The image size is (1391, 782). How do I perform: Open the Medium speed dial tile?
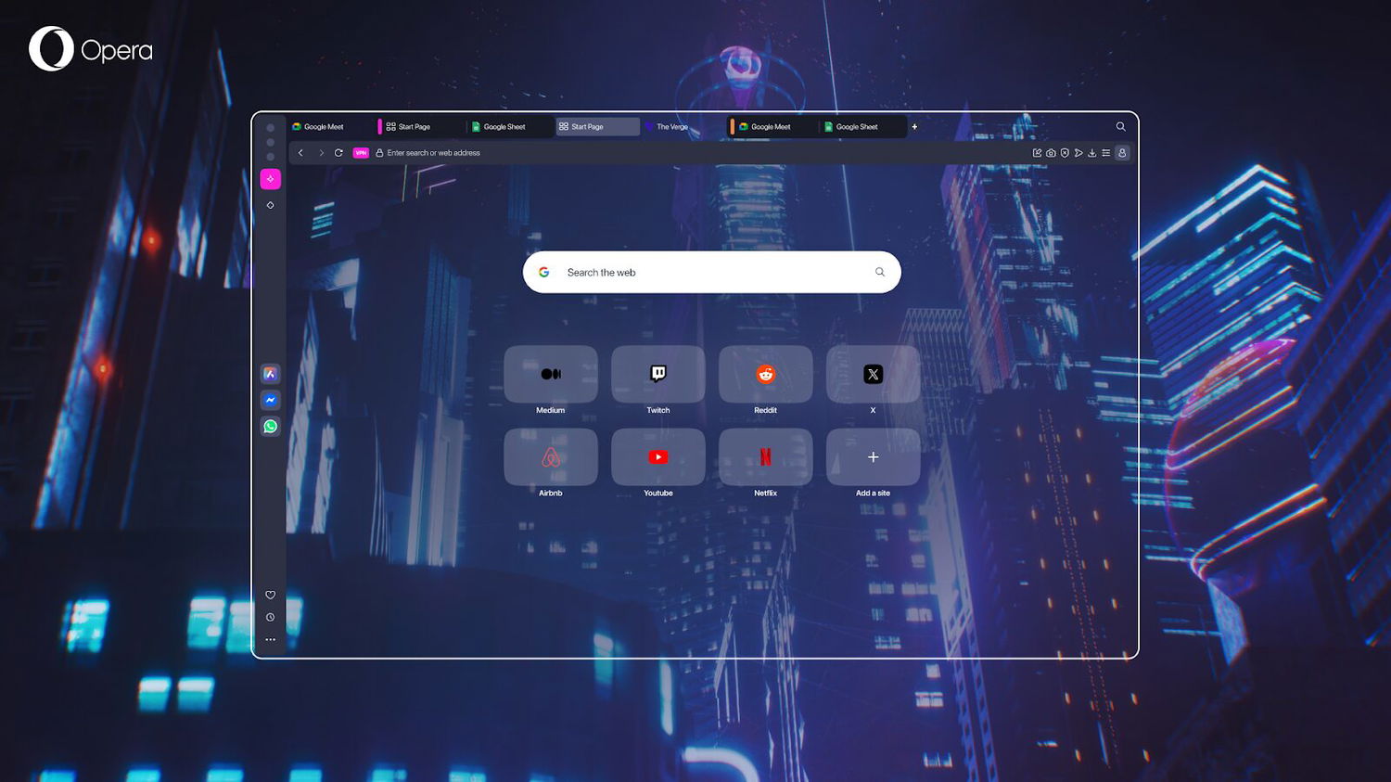point(551,374)
